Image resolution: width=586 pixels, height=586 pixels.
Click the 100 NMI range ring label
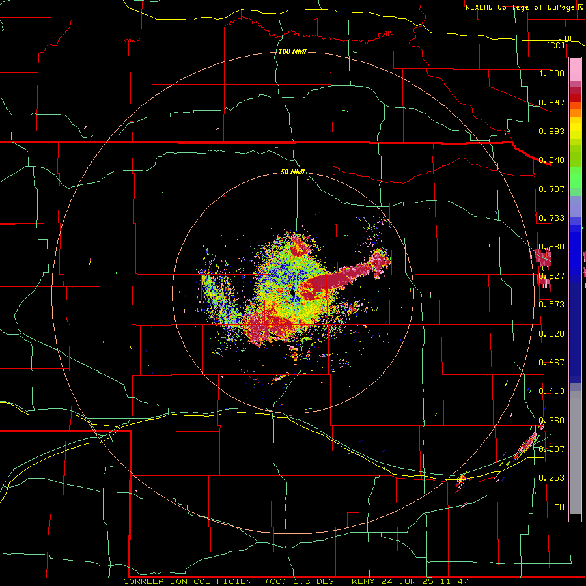pyautogui.click(x=292, y=51)
